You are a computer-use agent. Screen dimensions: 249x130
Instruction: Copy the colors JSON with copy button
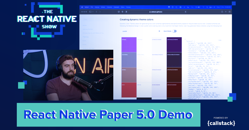tap(220, 40)
